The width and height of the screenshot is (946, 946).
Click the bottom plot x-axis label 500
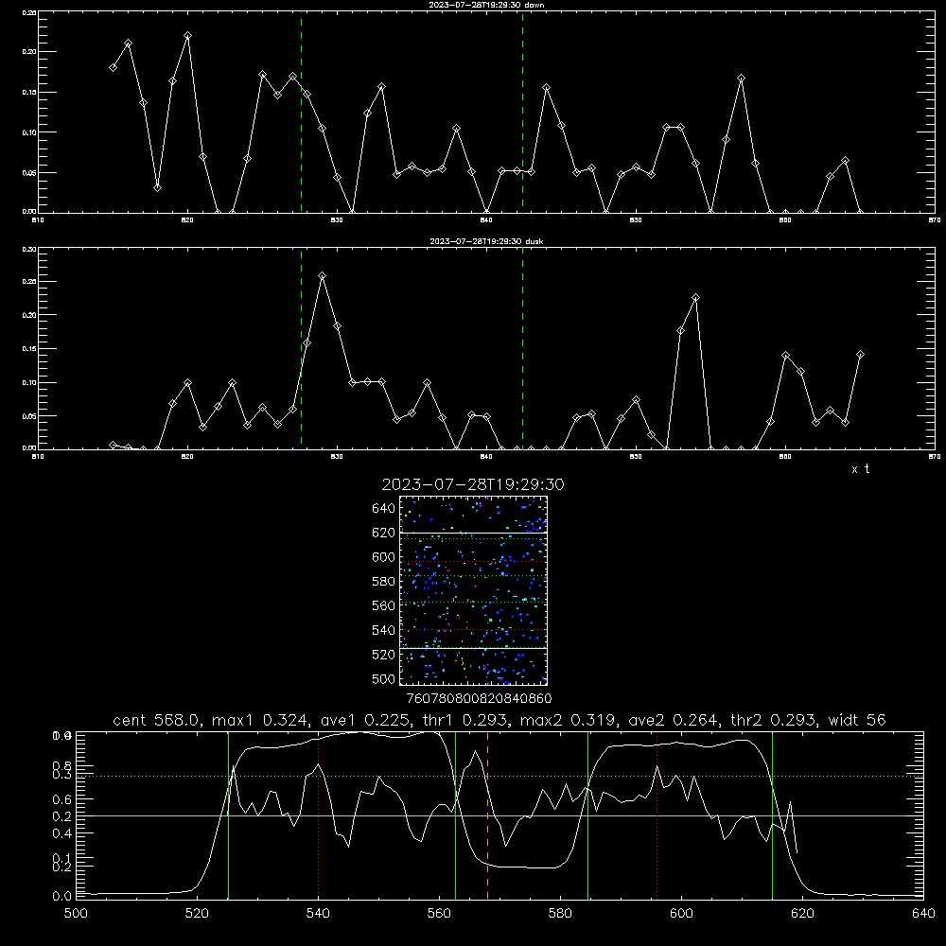tap(76, 914)
